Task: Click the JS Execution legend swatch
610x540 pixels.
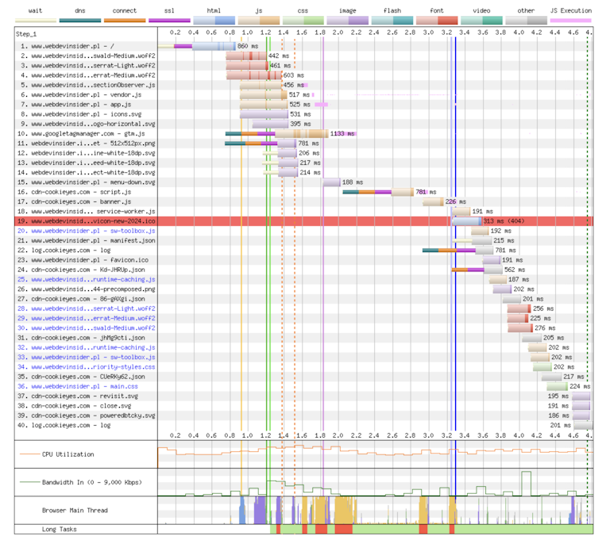Action: click(570, 20)
